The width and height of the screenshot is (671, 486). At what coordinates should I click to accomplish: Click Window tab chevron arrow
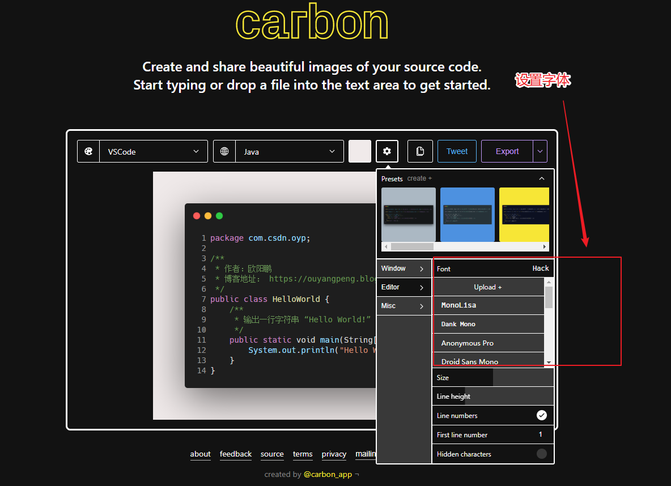[422, 268]
